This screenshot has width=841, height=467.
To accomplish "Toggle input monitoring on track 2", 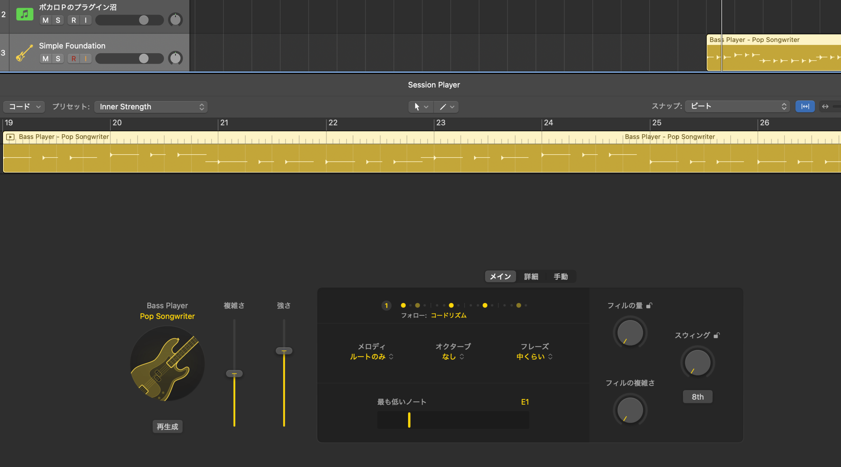I will pyautogui.click(x=86, y=20).
